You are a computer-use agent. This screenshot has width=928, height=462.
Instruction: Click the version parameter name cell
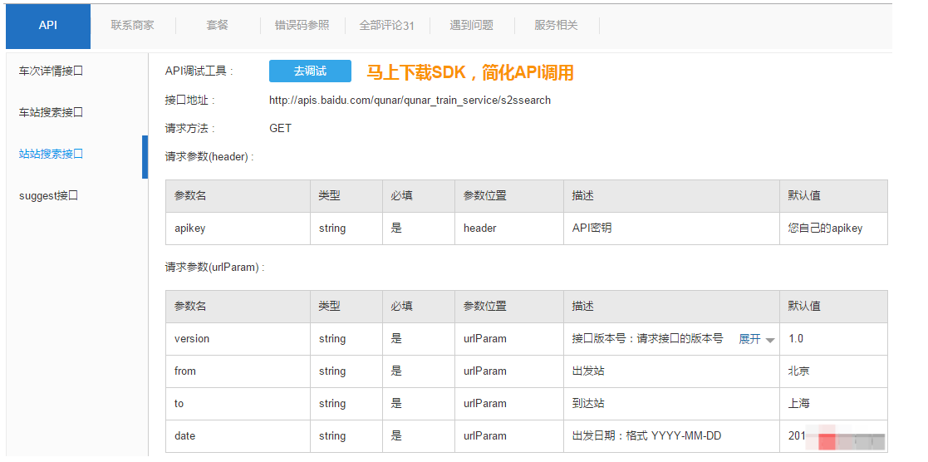[238, 339]
